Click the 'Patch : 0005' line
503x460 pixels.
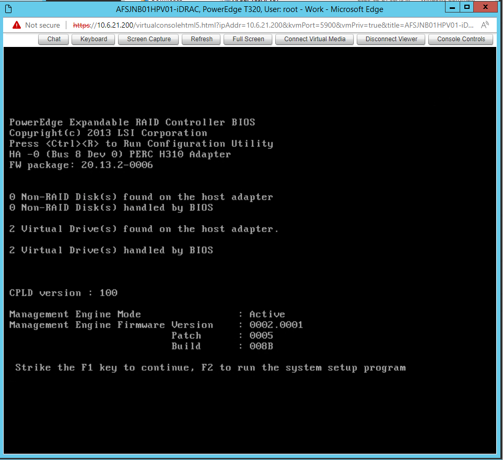coord(223,335)
